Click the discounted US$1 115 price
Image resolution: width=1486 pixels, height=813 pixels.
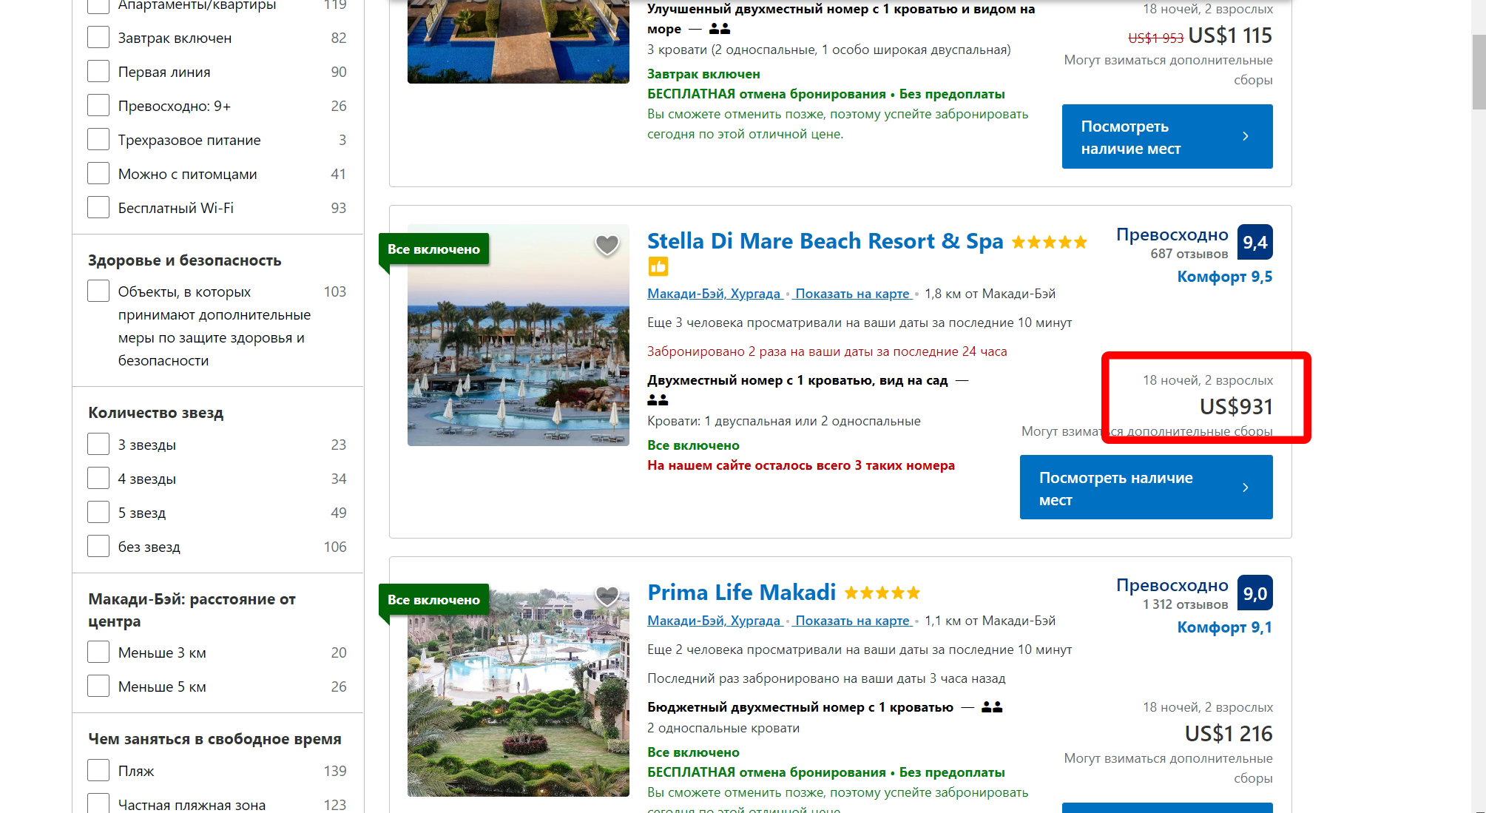click(1230, 36)
